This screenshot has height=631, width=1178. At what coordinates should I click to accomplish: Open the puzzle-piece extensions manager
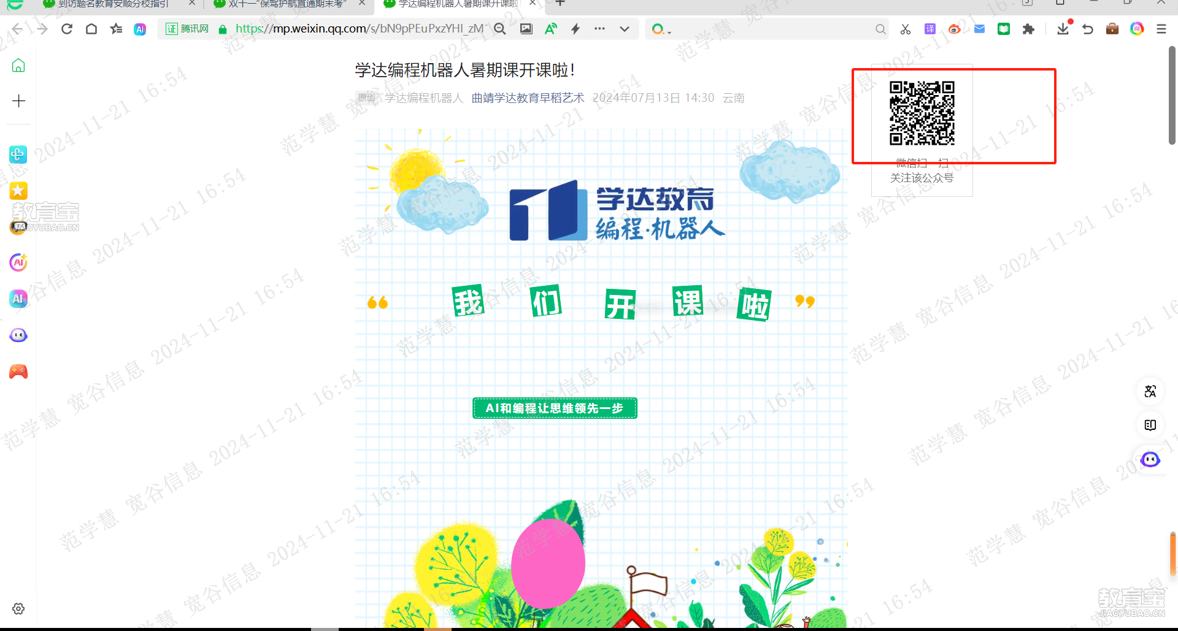point(1028,29)
